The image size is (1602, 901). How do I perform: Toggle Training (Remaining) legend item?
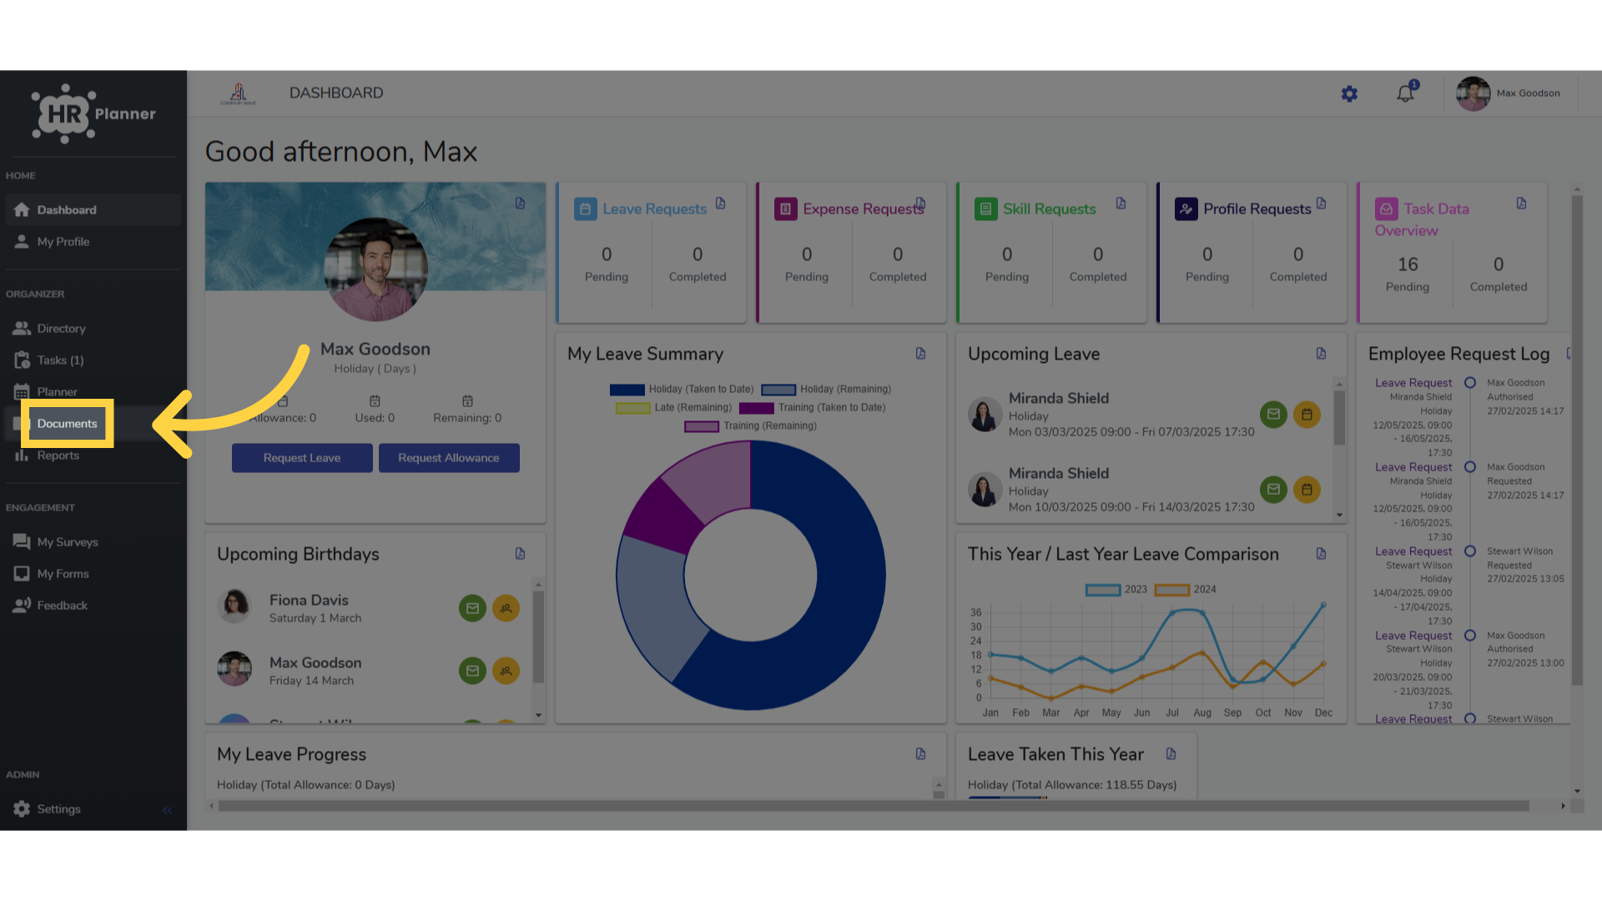tap(750, 426)
